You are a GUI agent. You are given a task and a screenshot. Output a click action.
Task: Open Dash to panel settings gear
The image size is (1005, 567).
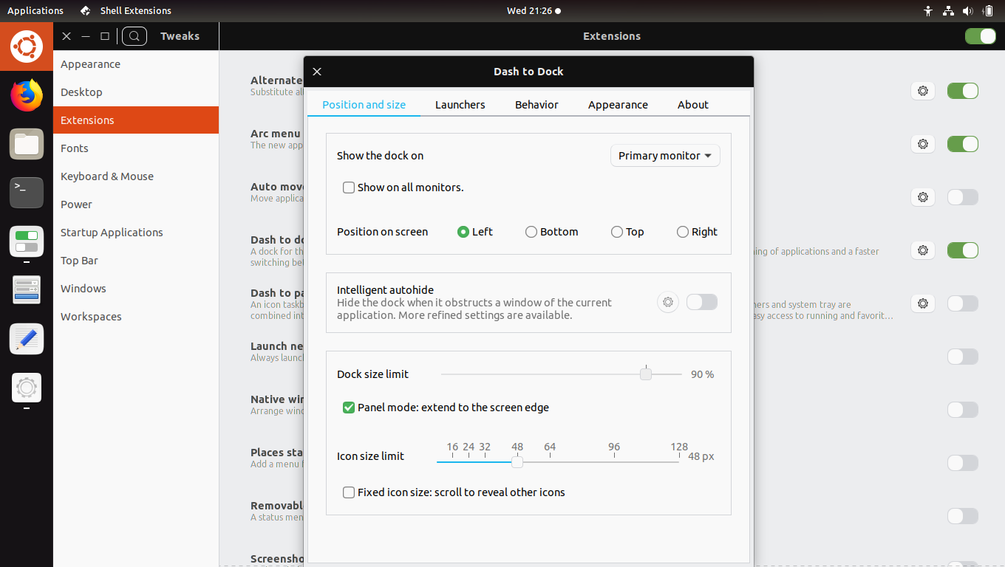(923, 303)
